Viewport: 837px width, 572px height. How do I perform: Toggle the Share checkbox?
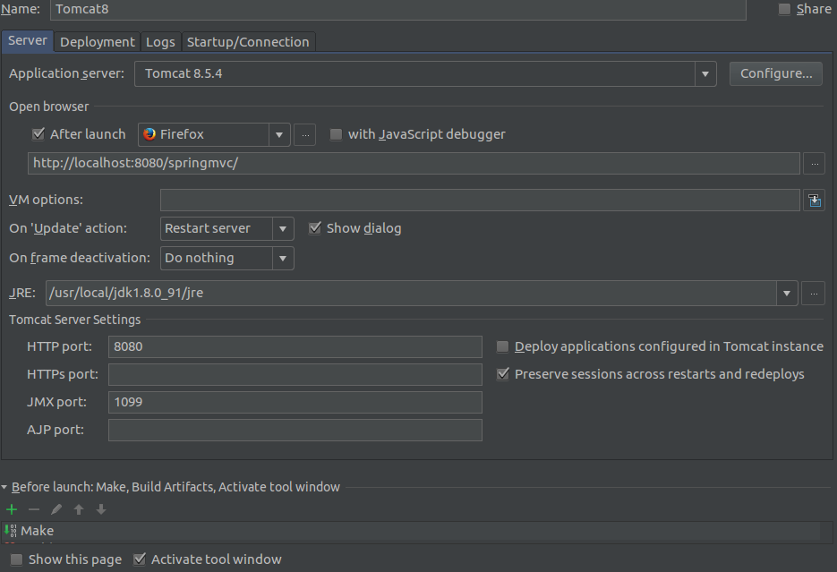point(784,9)
